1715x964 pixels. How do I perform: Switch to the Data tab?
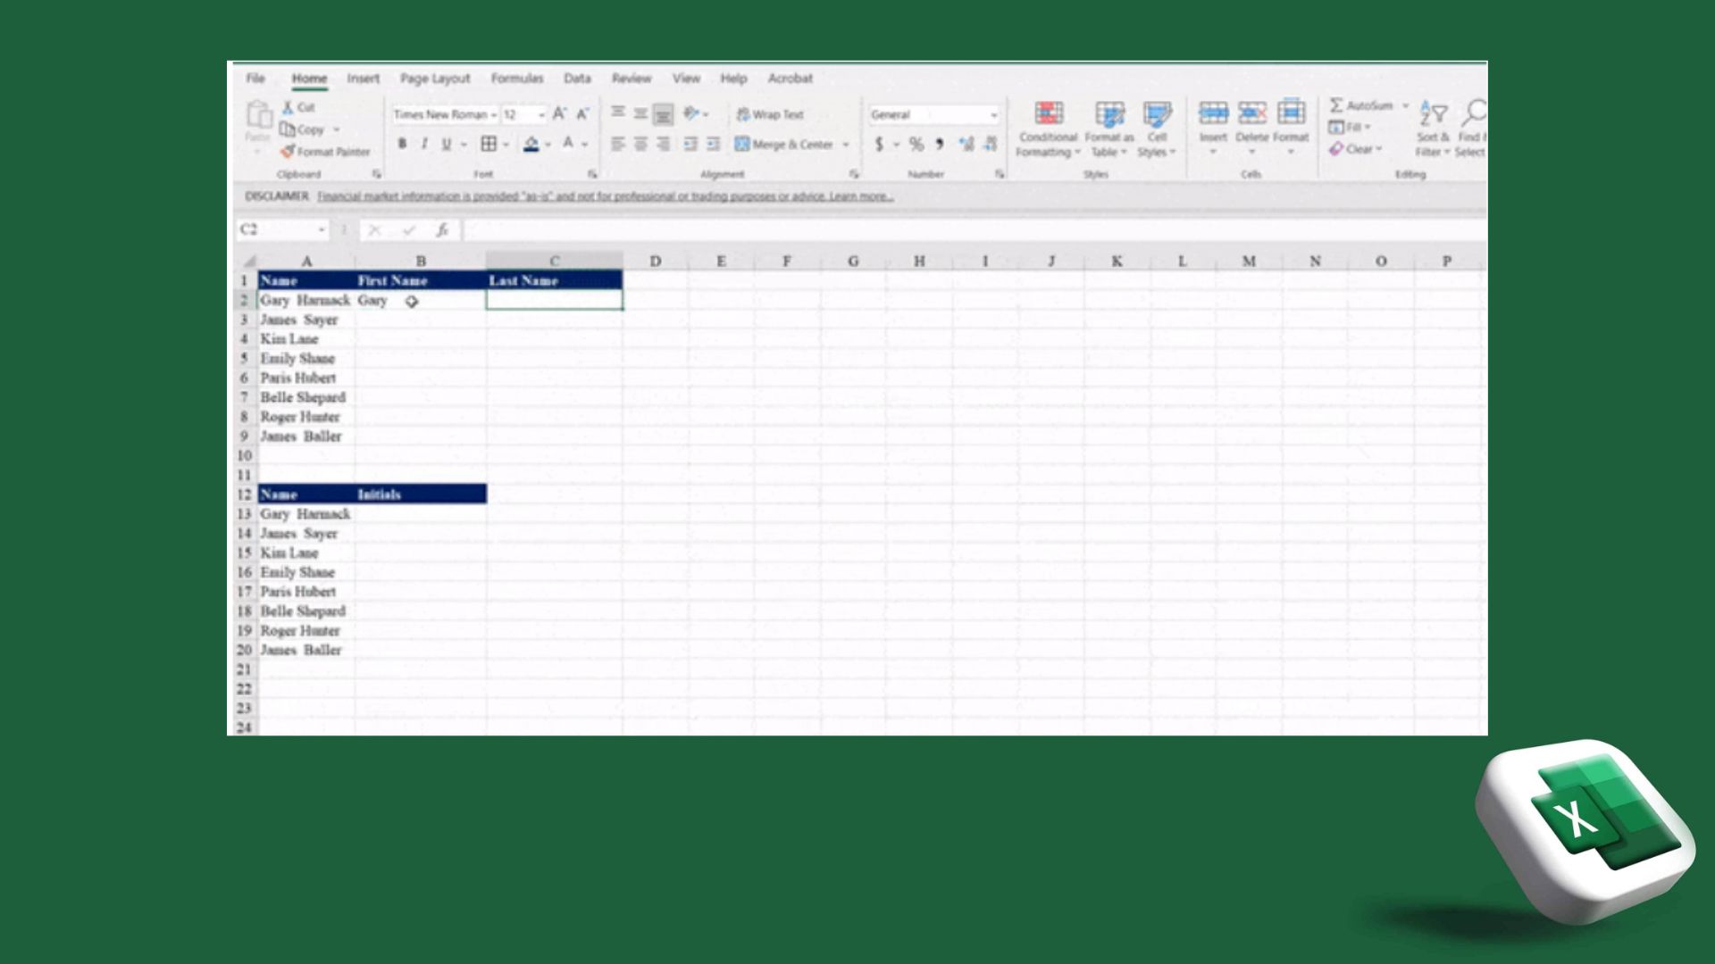pyautogui.click(x=577, y=79)
